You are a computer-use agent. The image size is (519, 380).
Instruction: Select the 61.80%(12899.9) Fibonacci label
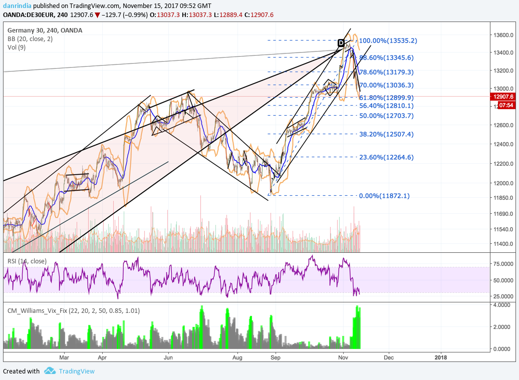coord(386,98)
